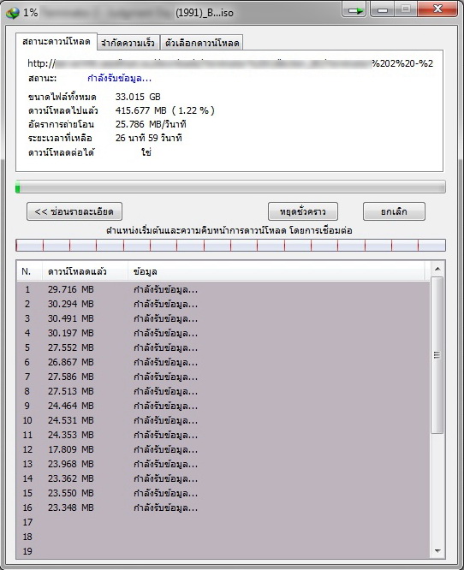464x570 pixels.
Task: Switch to the จำกัดความเร็ว tab
Action: (x=128, y=43)
